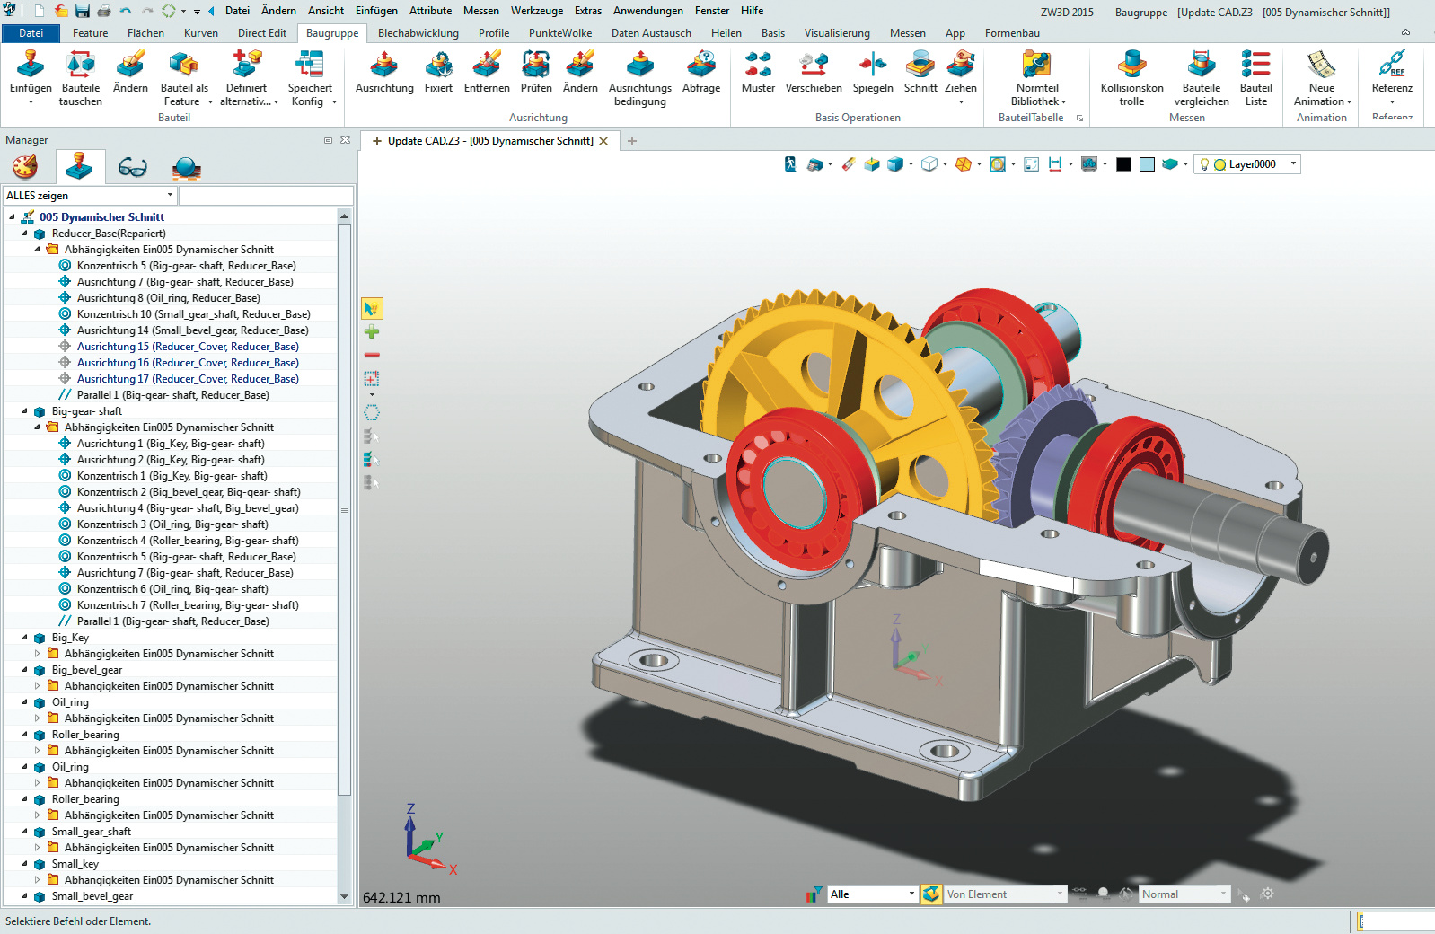1435x934 pixels.
Task: Expand the Small_key dependencies folder
Action: 38,880
